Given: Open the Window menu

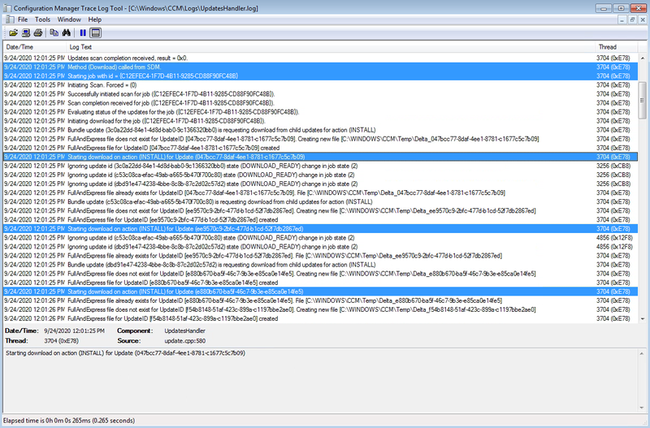Looking at the screenshot, I should (69, 19).
